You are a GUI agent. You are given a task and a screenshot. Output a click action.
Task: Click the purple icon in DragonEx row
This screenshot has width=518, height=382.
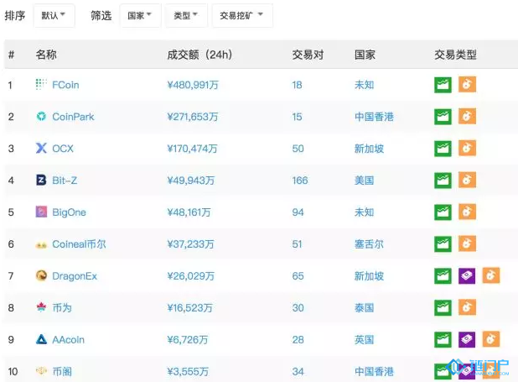[x=467, y=276]
